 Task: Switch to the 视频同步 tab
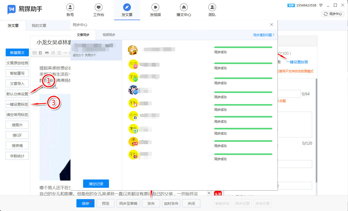(109, 35)
